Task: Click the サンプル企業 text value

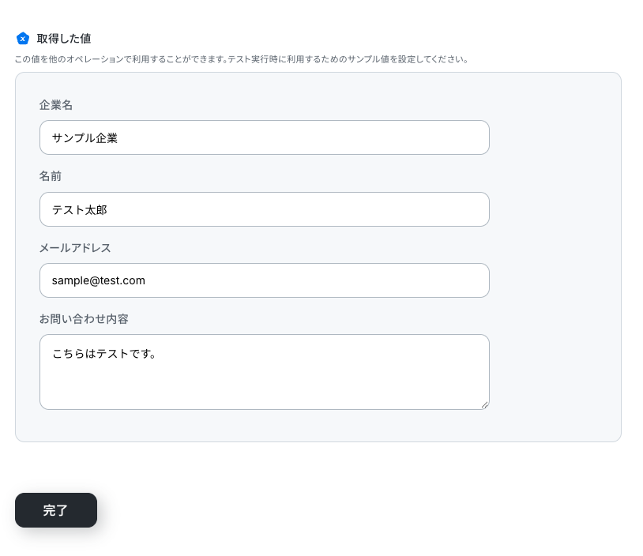Action: [85, 138]
